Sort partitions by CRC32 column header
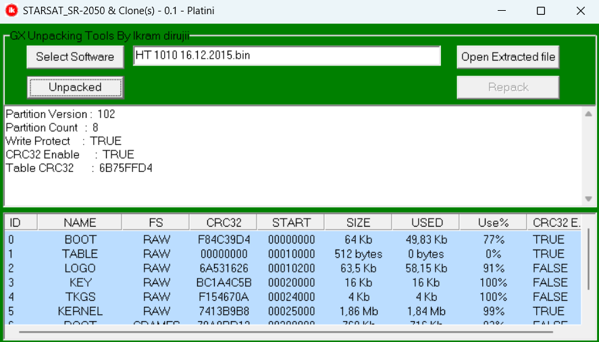Image resolution: width=599 pixels, height=342 pixels. pos(224,222)
